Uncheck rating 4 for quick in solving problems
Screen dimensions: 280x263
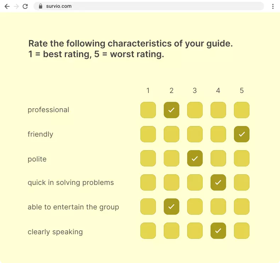218,182
